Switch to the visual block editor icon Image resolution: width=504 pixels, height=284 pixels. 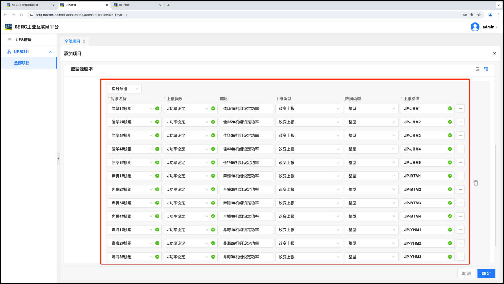click(486, 69)
